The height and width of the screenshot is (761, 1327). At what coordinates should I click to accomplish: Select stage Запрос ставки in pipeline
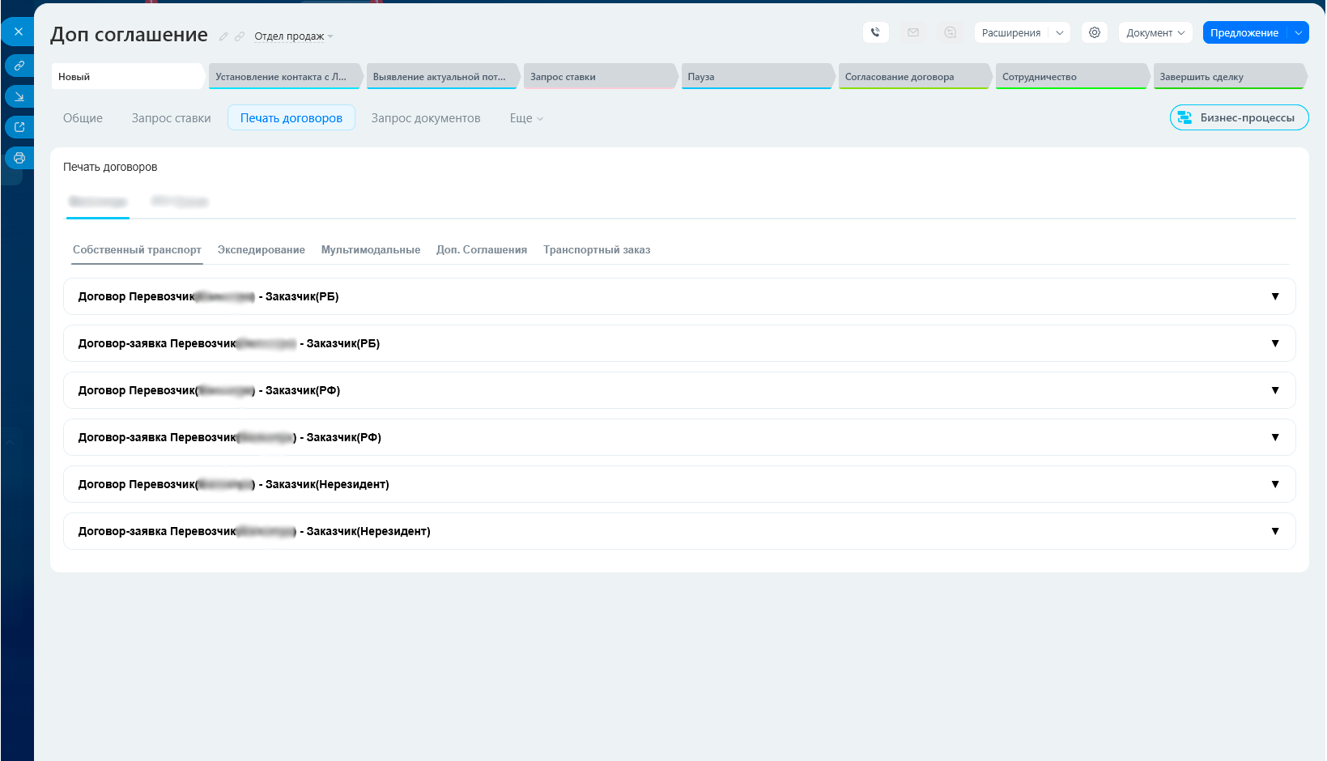pyautogui.click(x=600, y=76)
